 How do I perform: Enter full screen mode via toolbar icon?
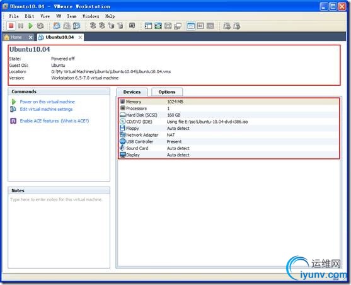[168, 26]
